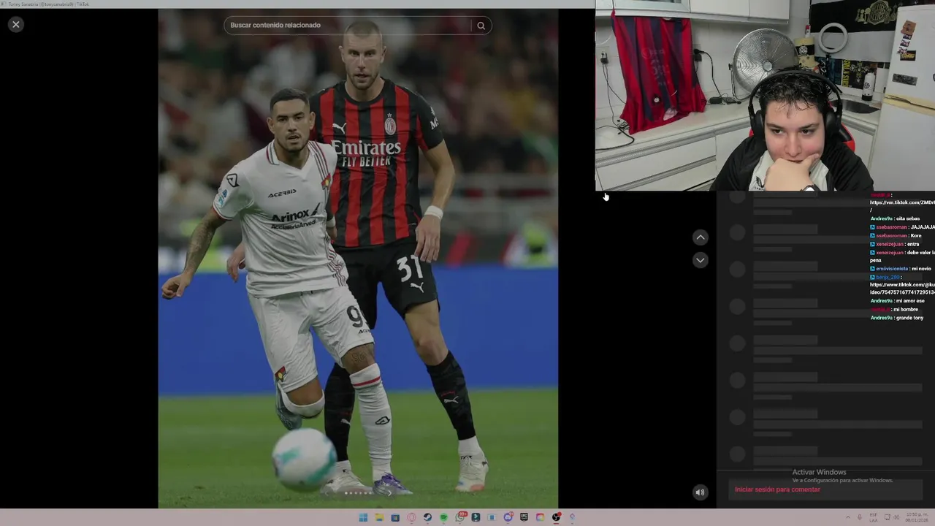Screen dimensions: 935x526
Task: Click xeneizejuan's 'entra' chat message
Action: click(x=913, y=244)
